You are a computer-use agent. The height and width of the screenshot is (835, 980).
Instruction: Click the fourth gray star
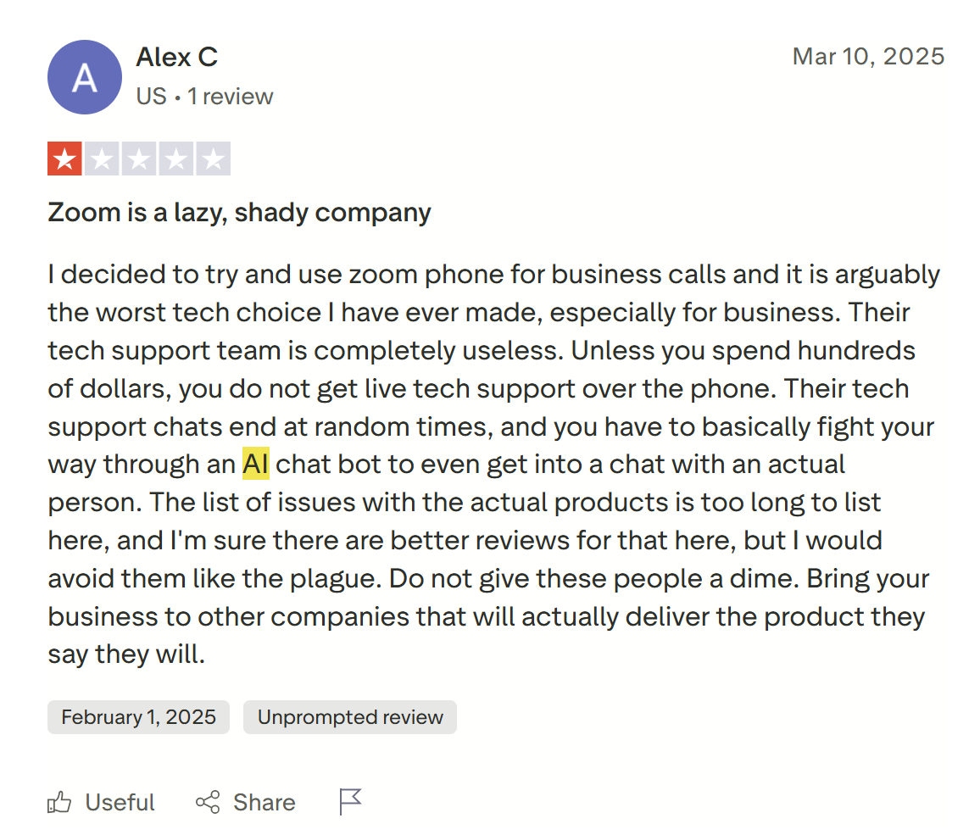point(176,159)
